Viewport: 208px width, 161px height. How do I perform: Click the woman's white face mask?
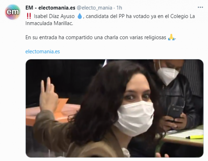coord(134,118)
